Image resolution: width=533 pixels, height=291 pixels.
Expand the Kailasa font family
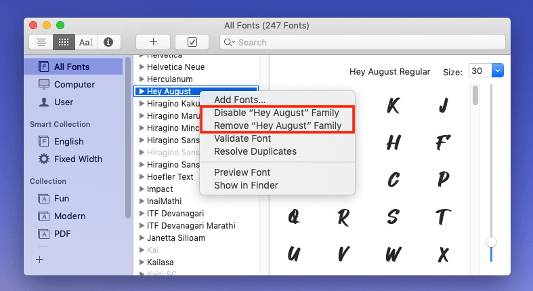142,262
